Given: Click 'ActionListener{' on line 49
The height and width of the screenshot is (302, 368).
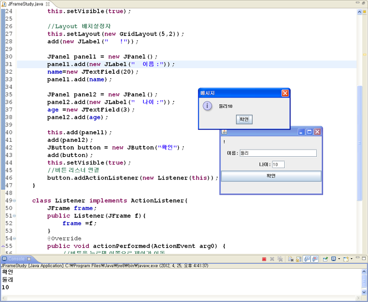Looking at the screenshot, I should 159,201.
